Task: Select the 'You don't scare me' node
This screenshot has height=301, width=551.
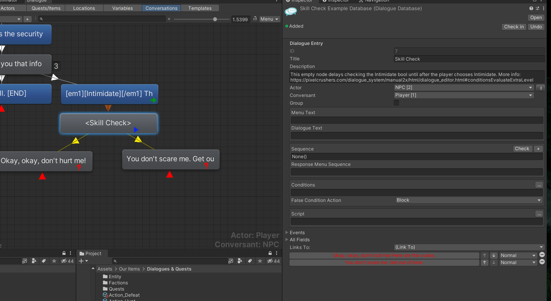Action: [x=171, y=159]
